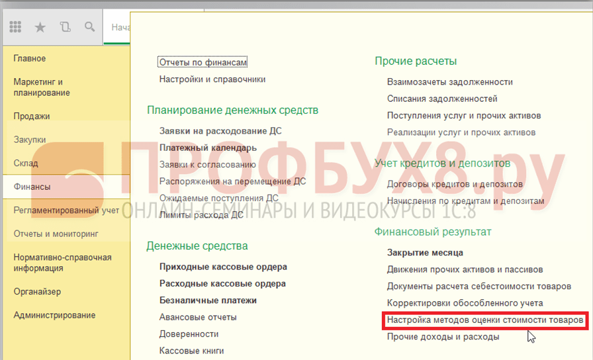Open the Склад section
Image resolution: width=593 pixels, height=360 pixels.
(26, 163)
